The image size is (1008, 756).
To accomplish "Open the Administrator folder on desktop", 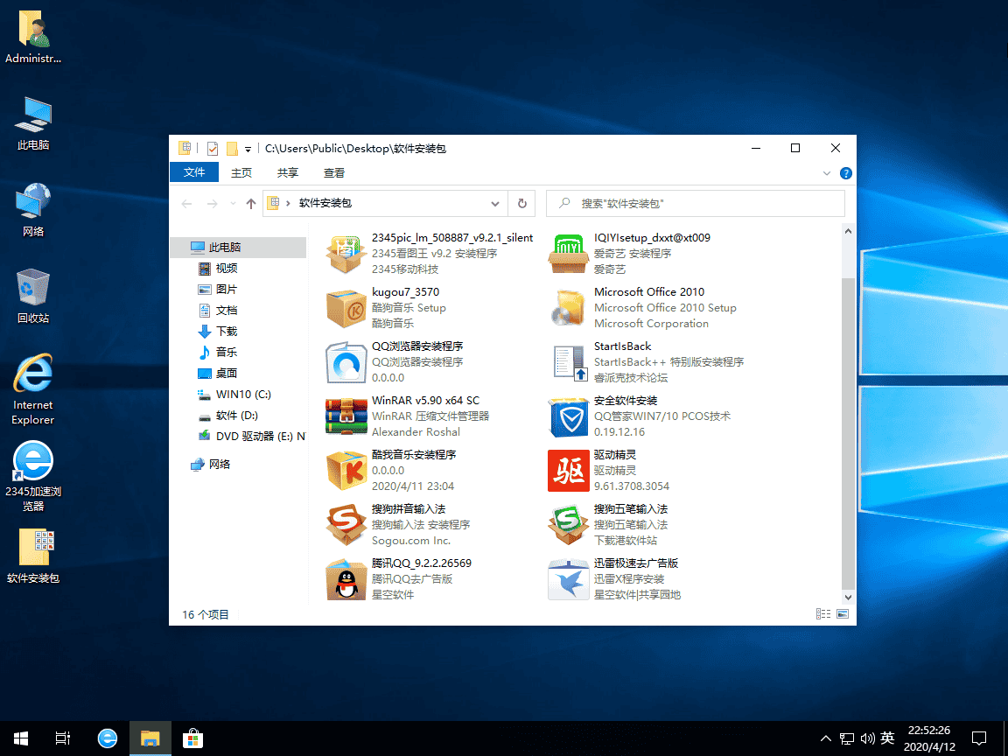I will [x=33, y=37].
